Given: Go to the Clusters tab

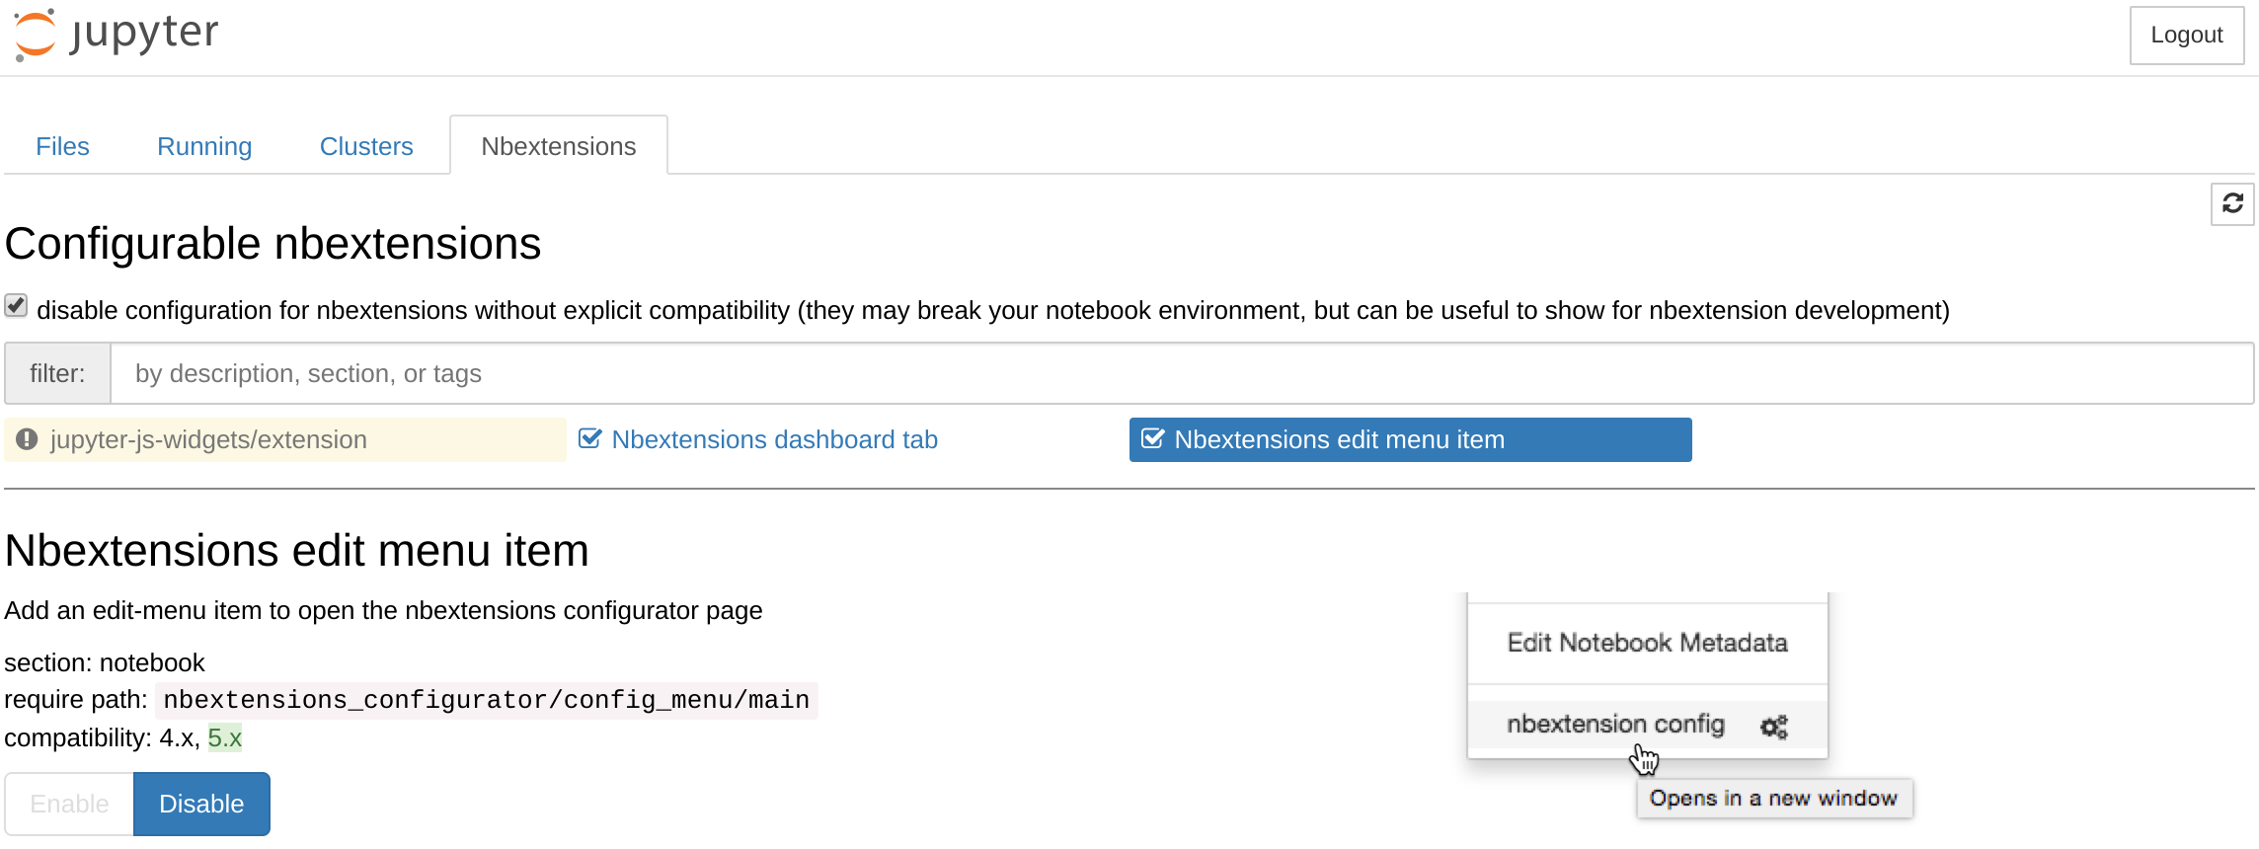Looking at the screenshot, I should point(365,146).
